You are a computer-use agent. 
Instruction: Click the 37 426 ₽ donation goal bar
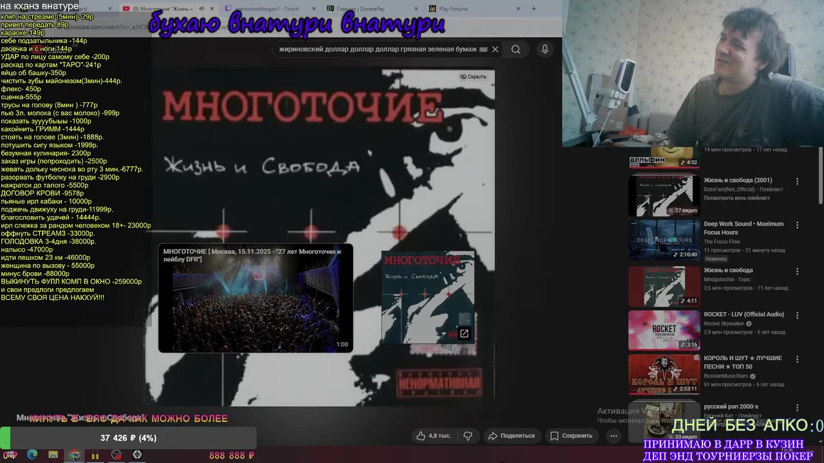(x=128, y=438)
